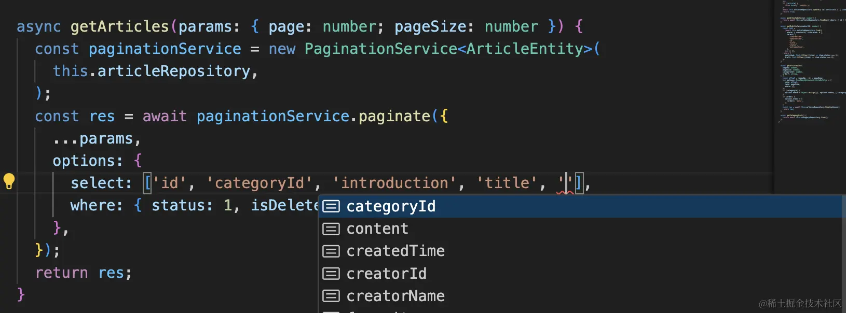Click the async keyword
The width and height of the screenshot is (846, 313).
tap(39, 26)
